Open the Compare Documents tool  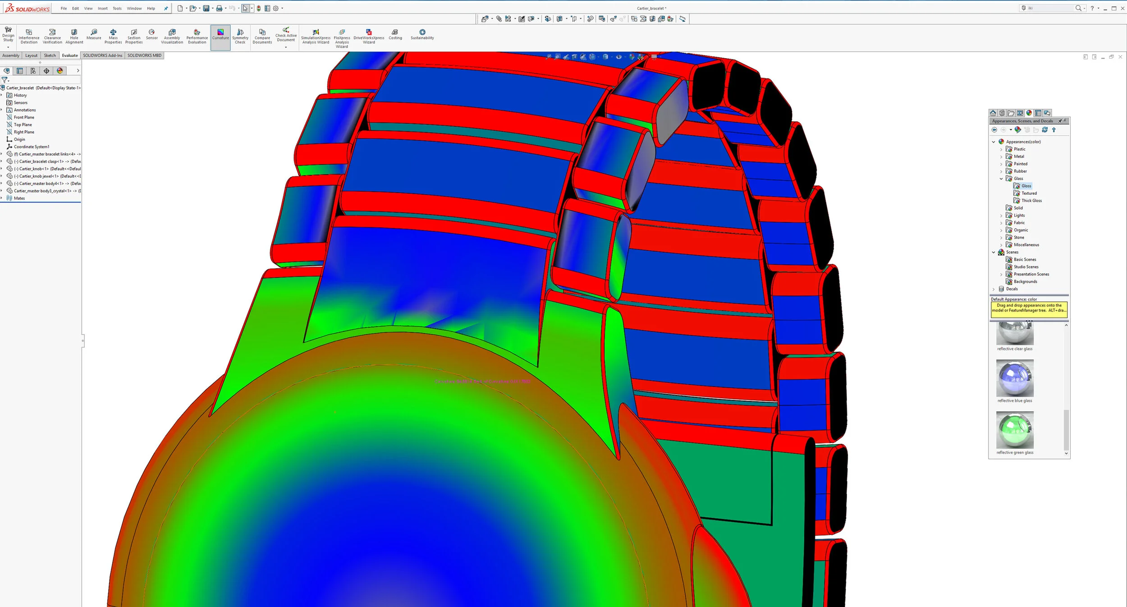(262, 37)
